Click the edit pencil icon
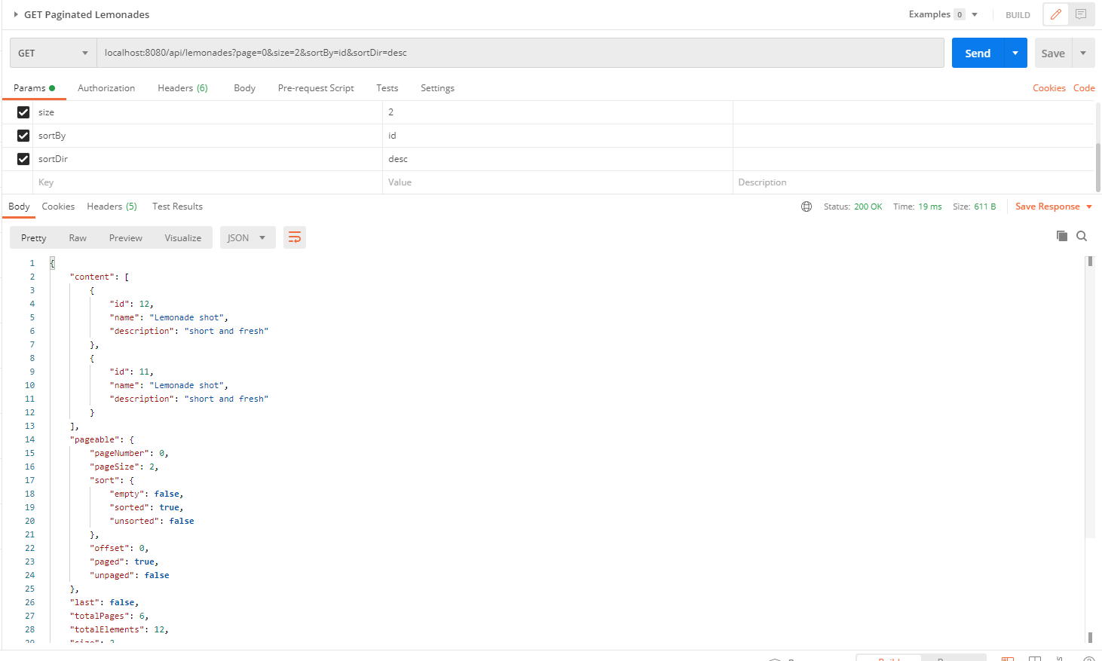 click(x=1055, y=14)
